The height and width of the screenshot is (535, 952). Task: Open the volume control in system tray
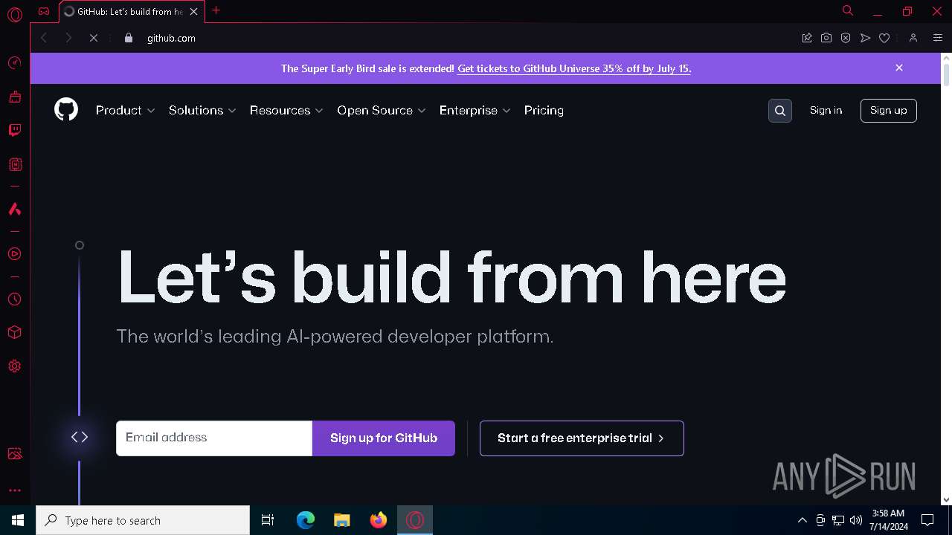856,520
